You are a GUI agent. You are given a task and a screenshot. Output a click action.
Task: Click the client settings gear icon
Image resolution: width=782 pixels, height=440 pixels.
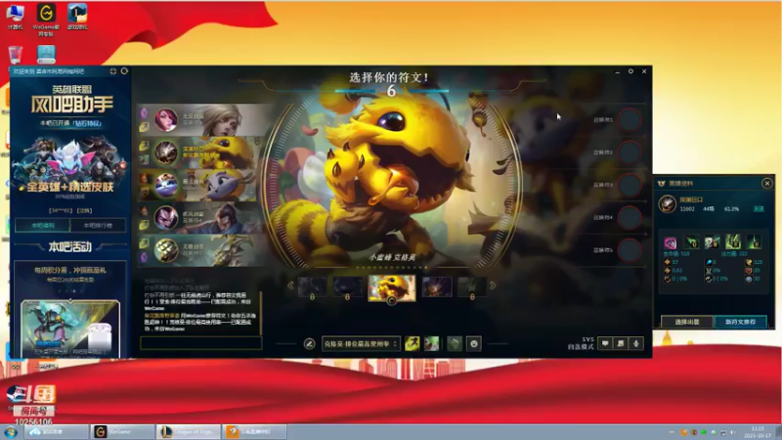pos(630,71)
